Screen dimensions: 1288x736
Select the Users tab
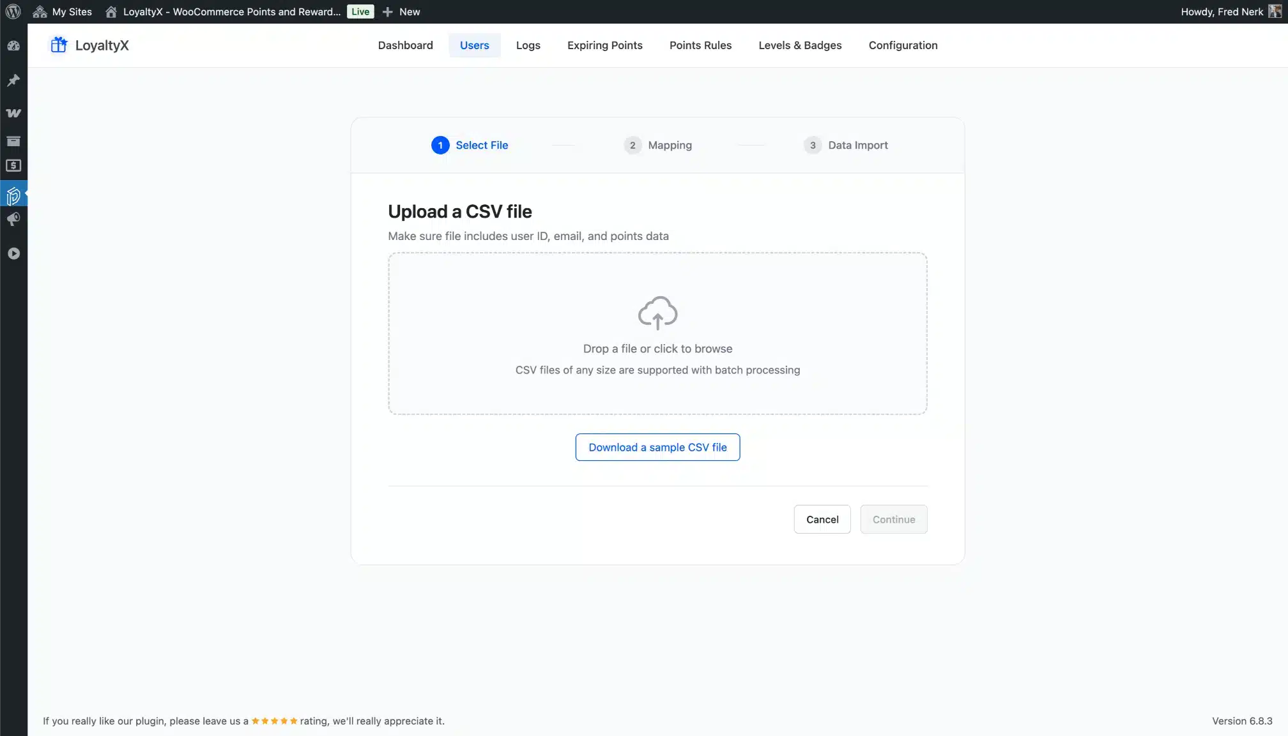[x=474, y=45]
